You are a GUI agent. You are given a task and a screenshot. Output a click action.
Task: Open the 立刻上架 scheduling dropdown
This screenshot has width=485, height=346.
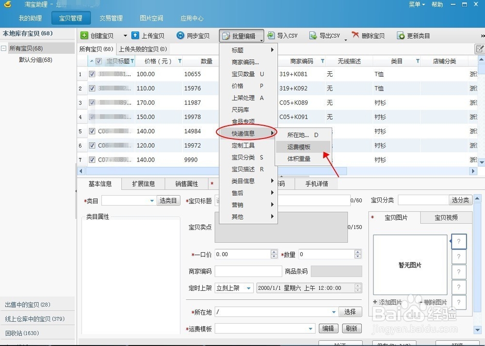tap(247, 288)
